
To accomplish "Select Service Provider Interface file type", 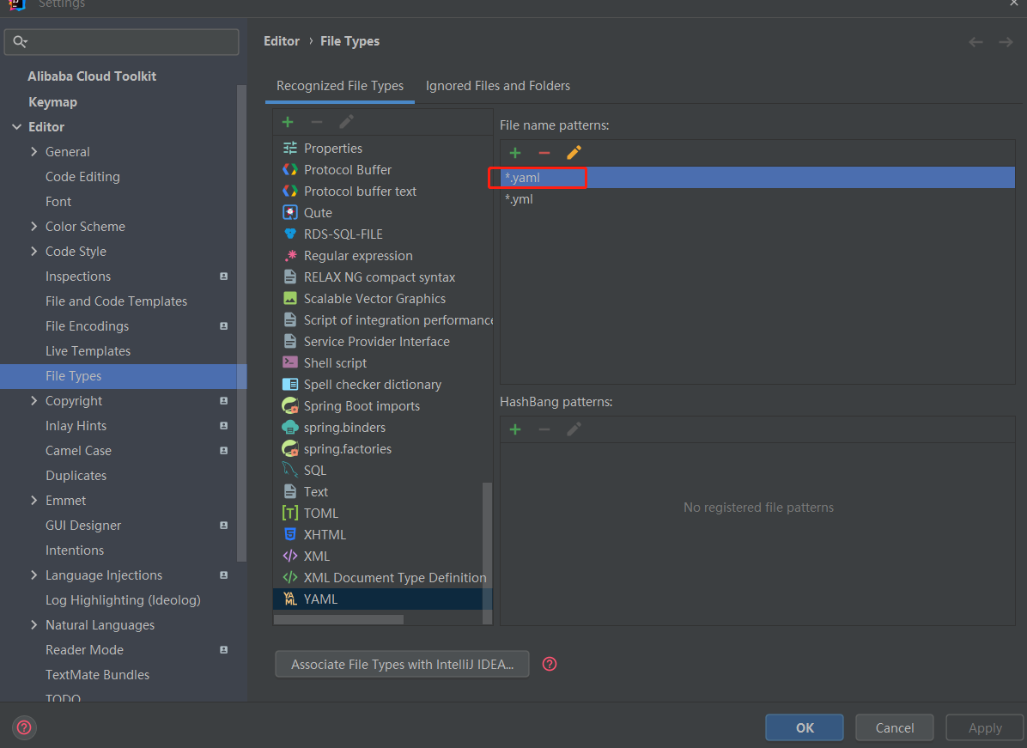I will pos(382,342).
